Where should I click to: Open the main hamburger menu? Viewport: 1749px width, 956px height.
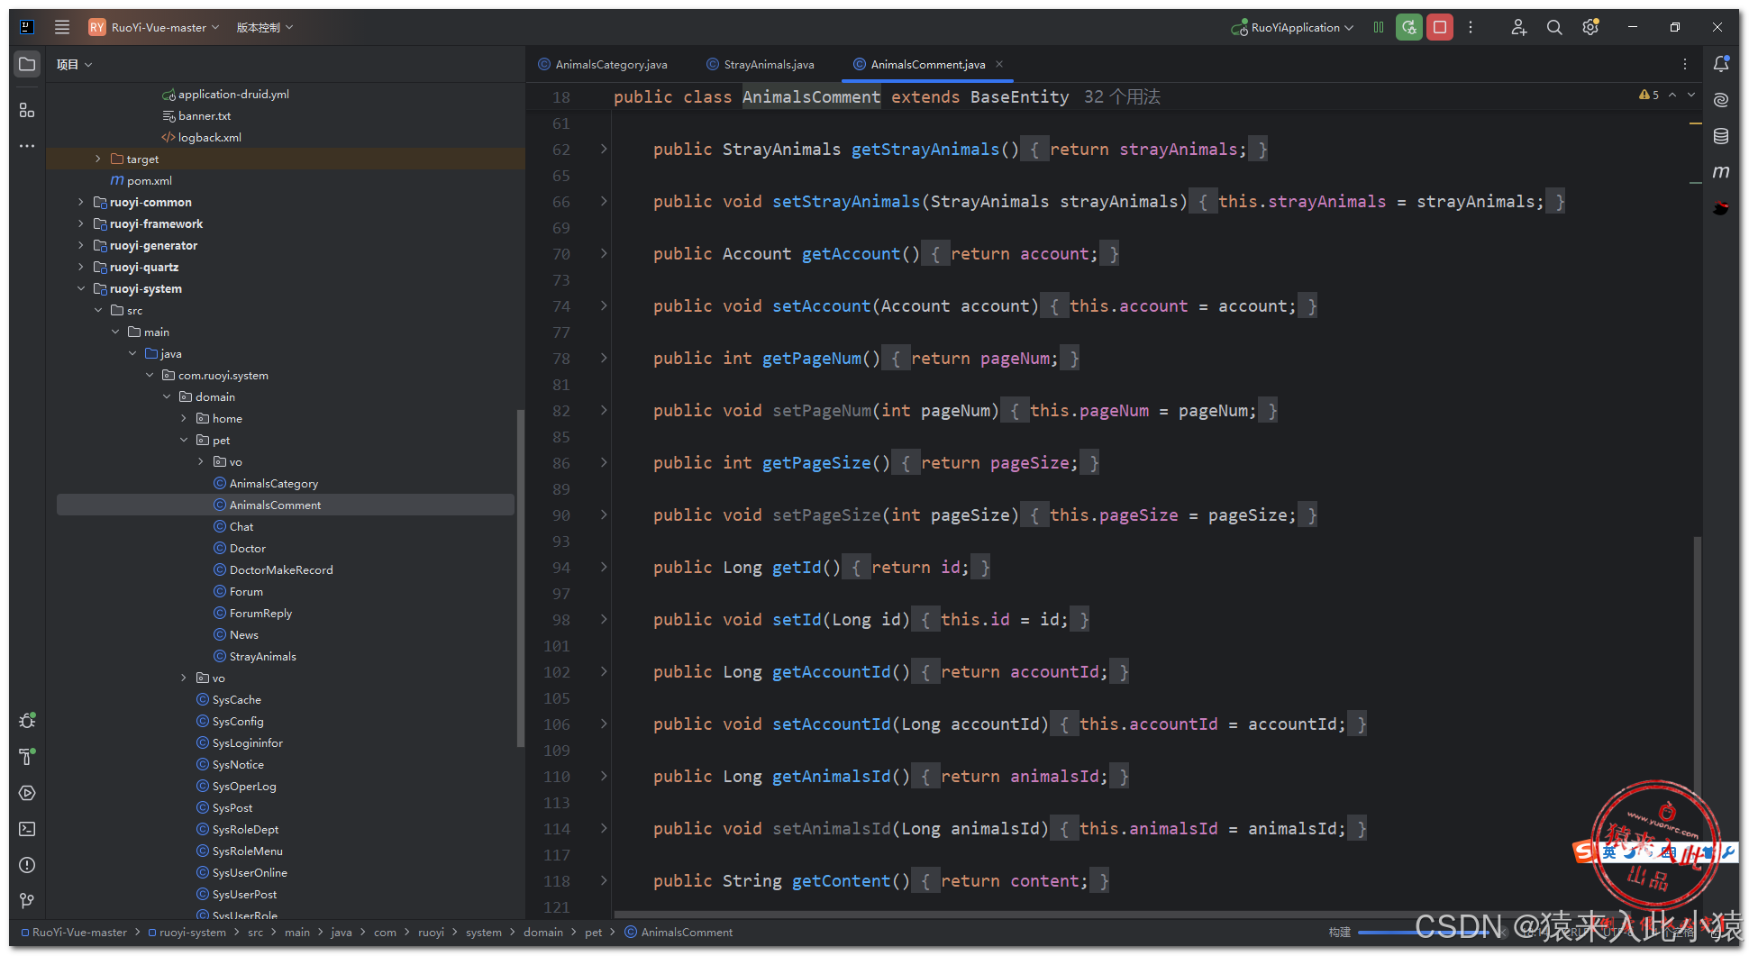click(62, 27)
